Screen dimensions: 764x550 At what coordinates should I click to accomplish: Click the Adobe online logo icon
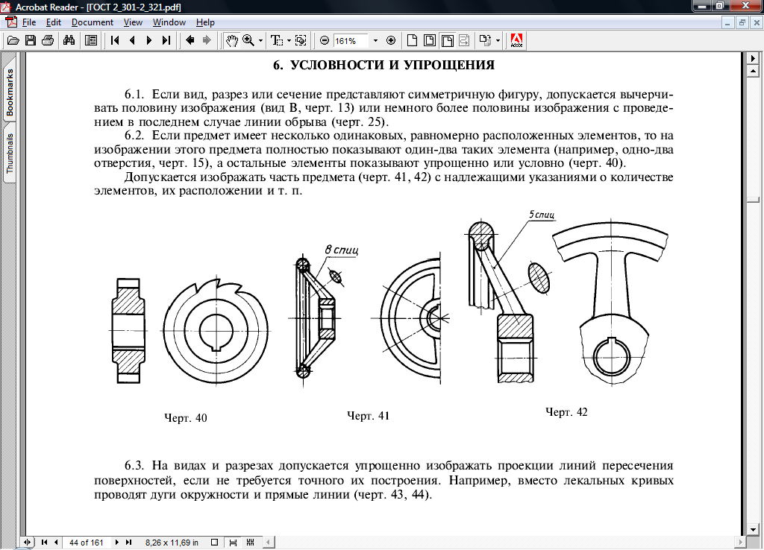(516, 41)
